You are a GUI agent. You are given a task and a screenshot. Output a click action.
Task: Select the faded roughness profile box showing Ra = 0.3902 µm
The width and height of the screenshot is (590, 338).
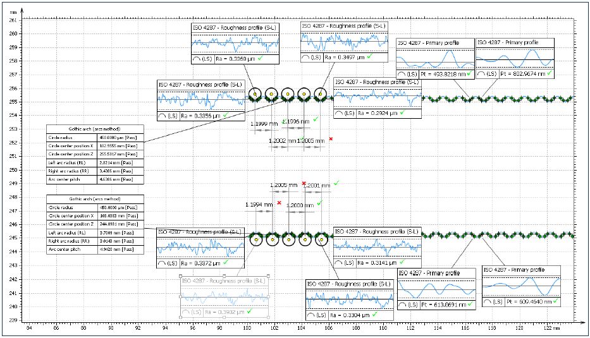coord(225,298)
